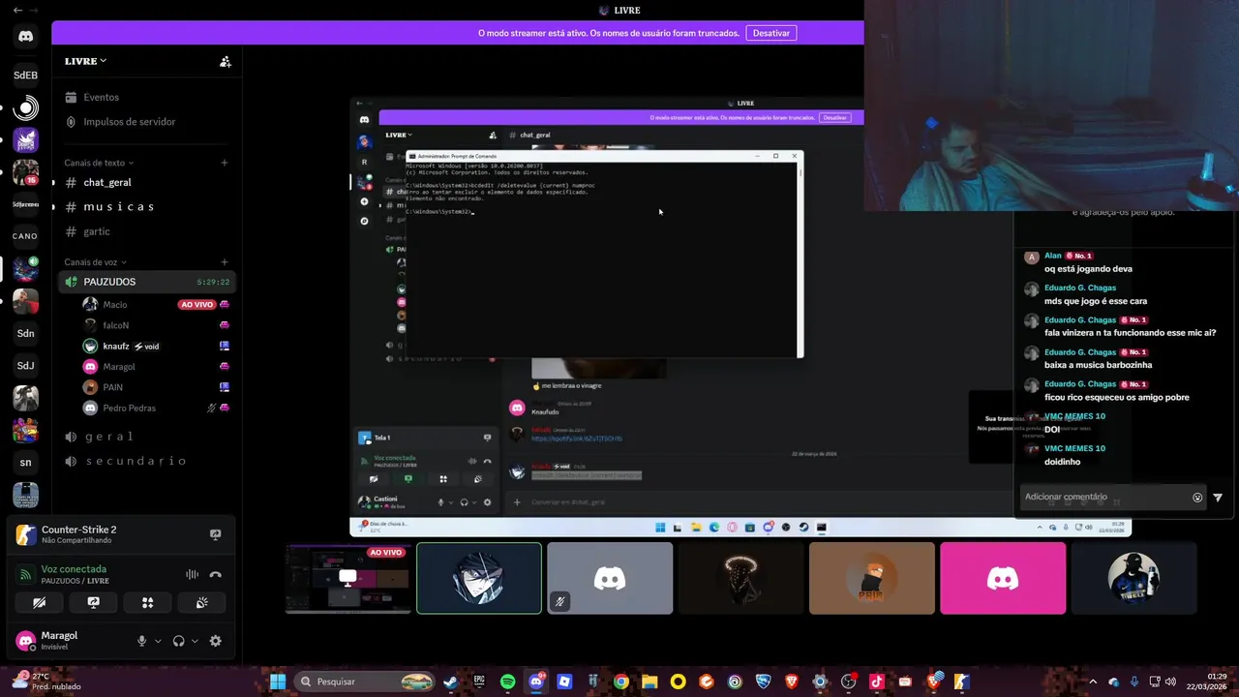The height and width of the screenshot is (697, 1239).
Task: Send the comment with arrow icon
Action: (1218, 498)
